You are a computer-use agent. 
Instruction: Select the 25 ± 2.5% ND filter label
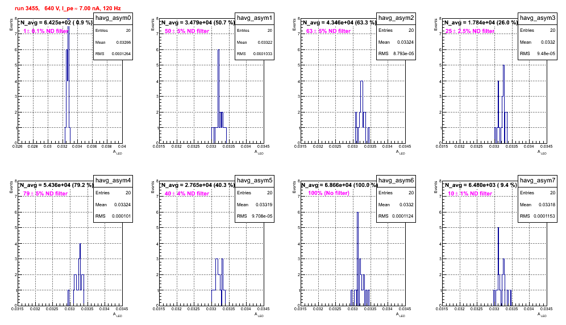(x=469, y=31)
